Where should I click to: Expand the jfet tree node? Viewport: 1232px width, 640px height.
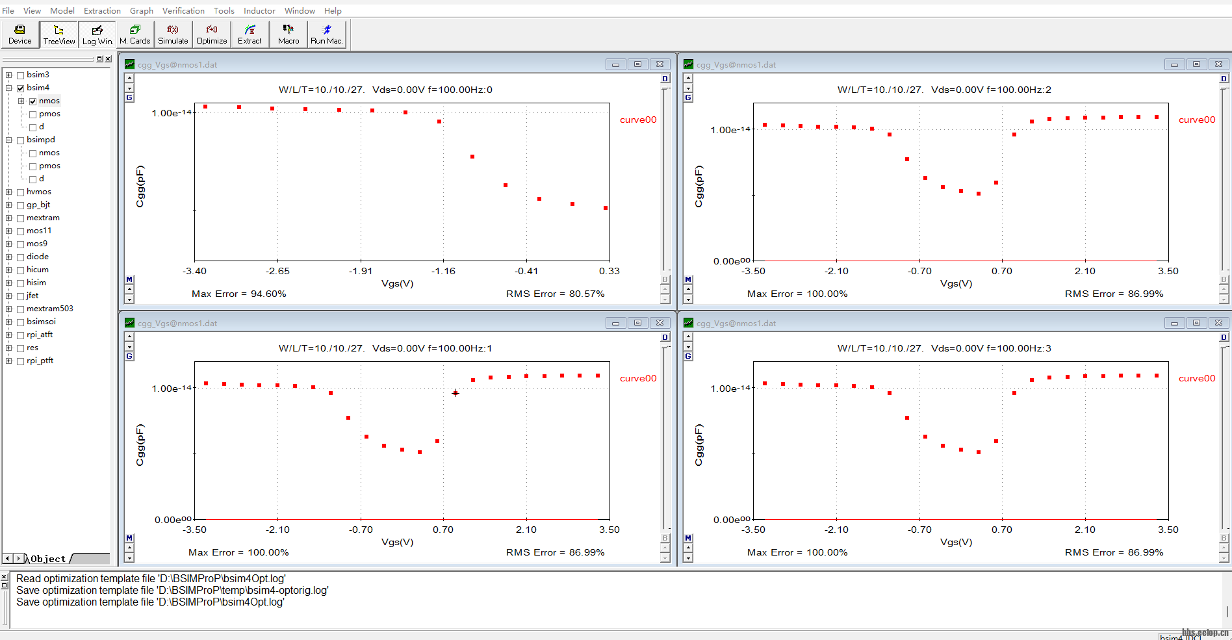pos(9,296)
